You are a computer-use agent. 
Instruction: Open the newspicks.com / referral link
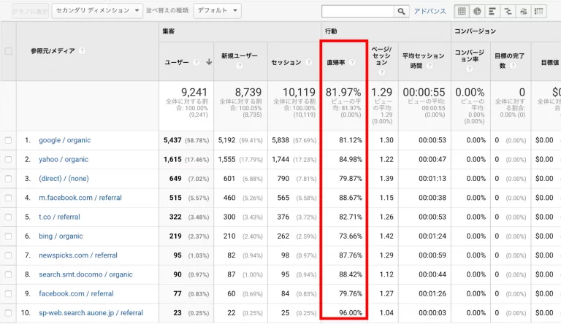coord(78,255)
